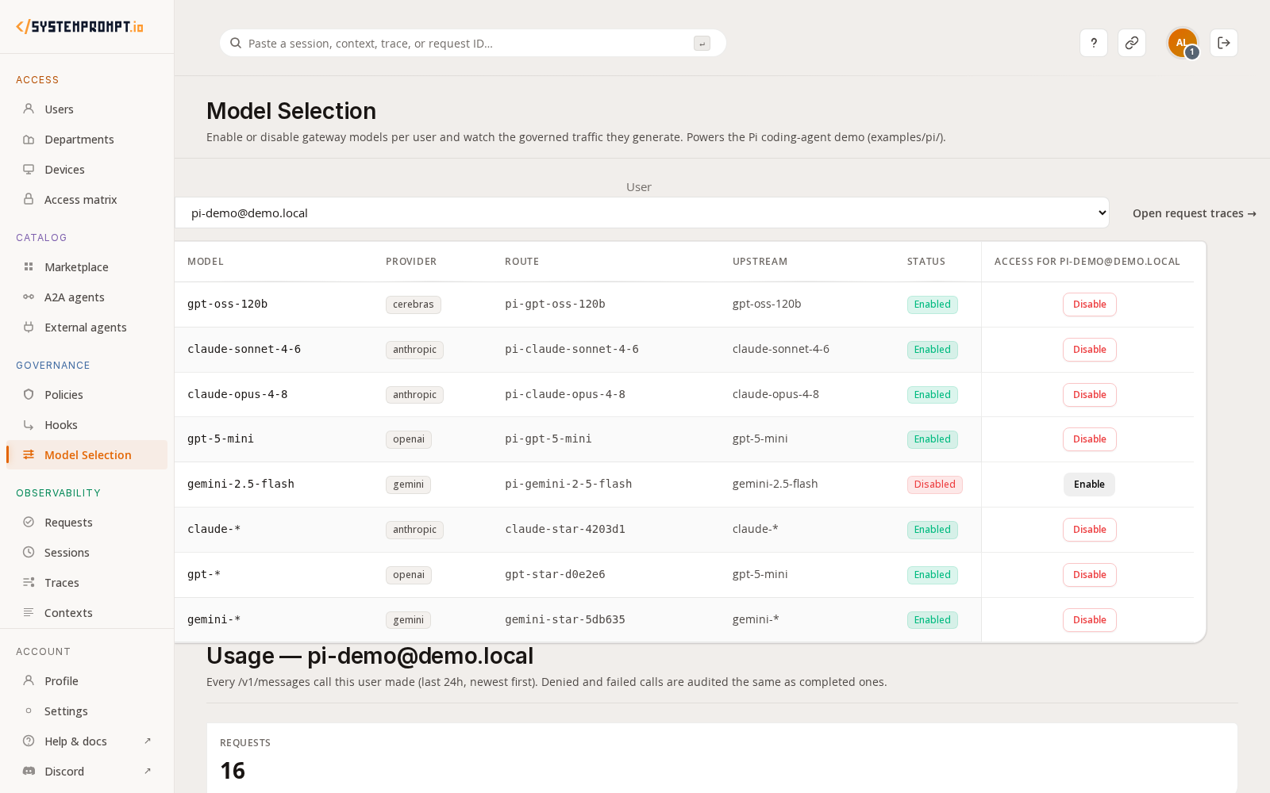Image resolution: width=1270 pixels, height=793 pixels.
Task: Open the User select dropdown
Action: (x=641, y=213)
